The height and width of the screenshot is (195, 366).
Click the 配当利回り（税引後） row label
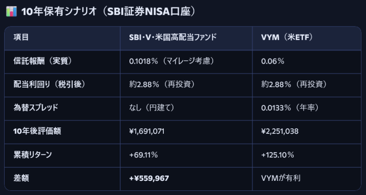click(50, 84)
